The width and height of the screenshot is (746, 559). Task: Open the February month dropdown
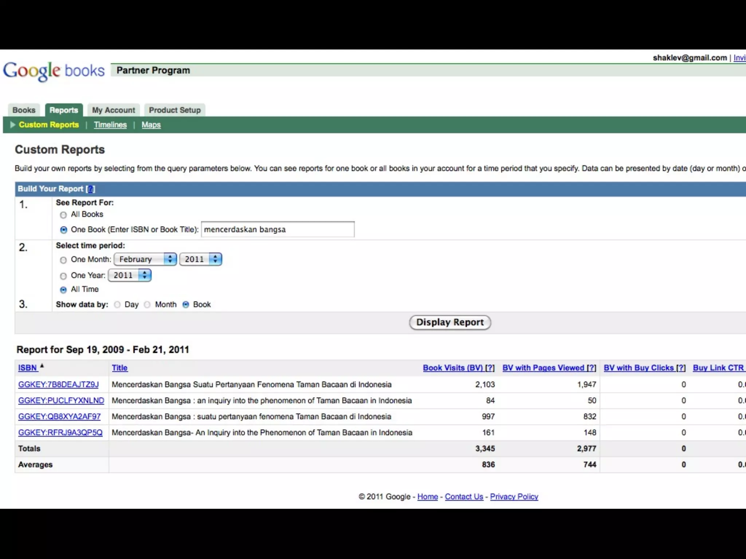pos(145,259)
